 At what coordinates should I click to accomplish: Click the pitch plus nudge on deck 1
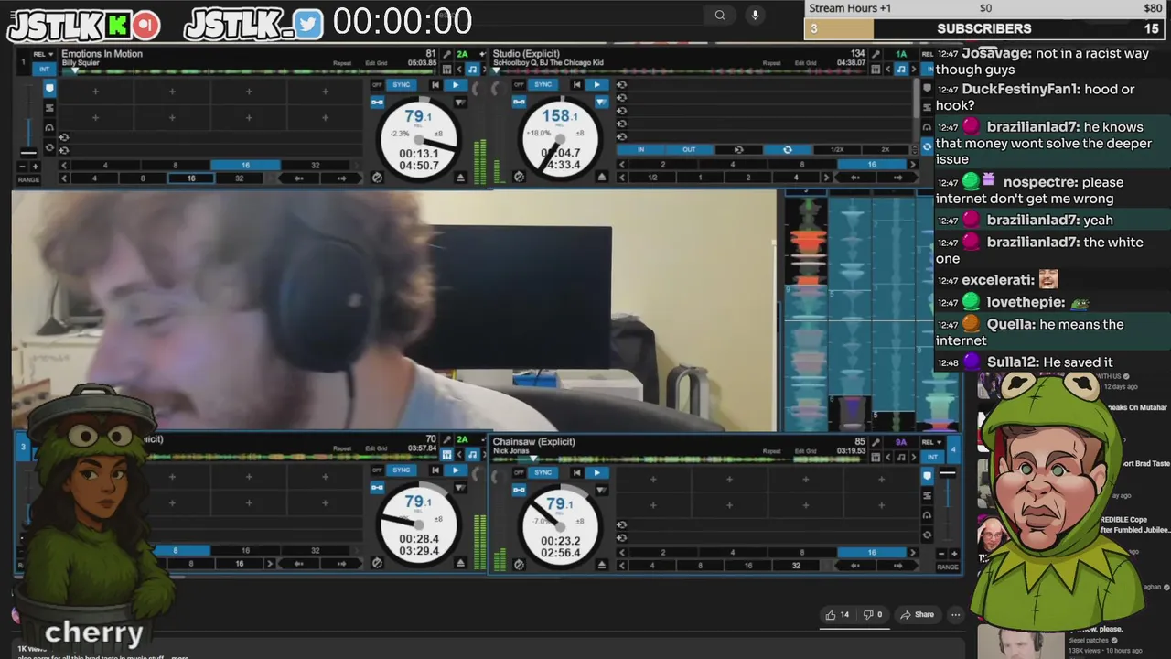pyautogui.click(x=36, y=167)
